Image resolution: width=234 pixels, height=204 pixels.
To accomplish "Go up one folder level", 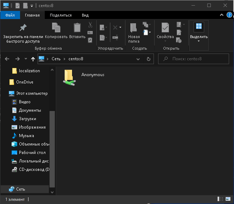I will point(33,59).
